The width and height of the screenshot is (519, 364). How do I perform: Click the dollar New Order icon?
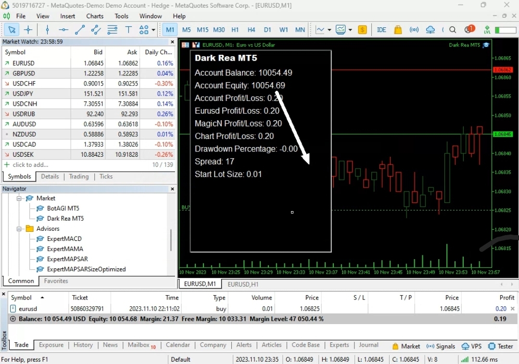(x=363, y=30)
